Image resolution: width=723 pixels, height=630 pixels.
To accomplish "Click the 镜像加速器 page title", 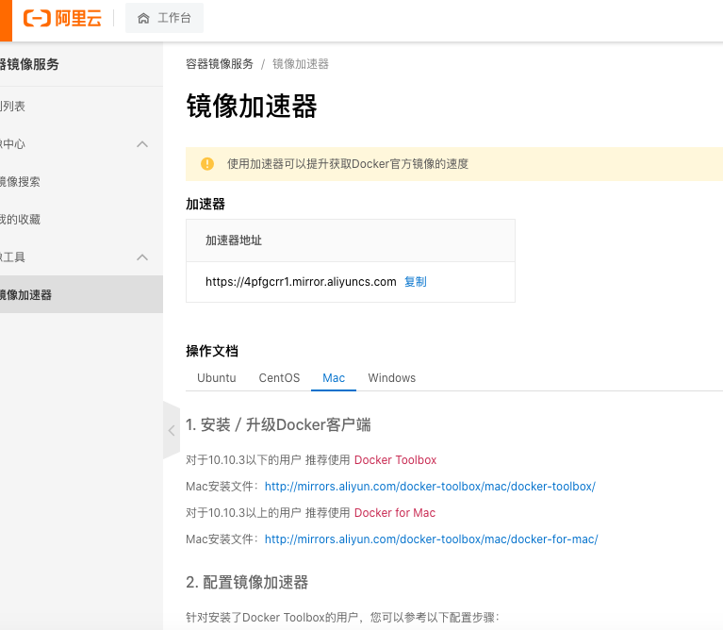I will [252, 106].
